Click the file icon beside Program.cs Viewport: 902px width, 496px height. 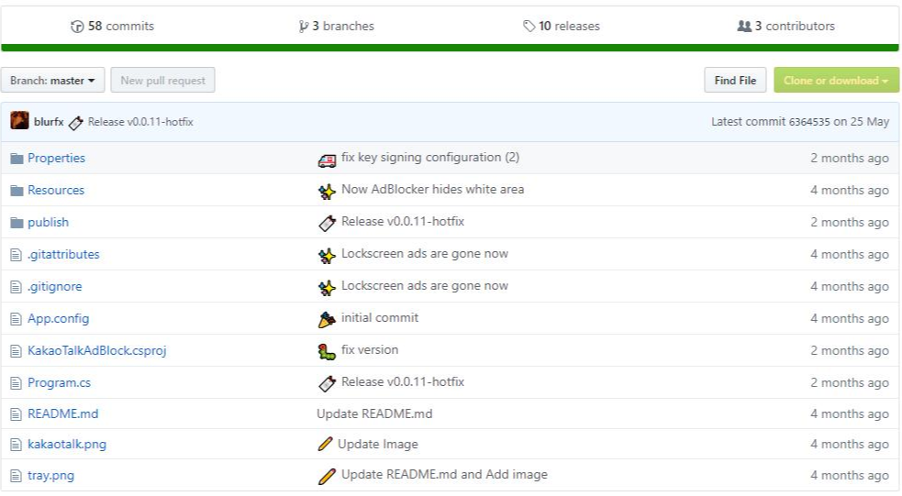coord(17,383)
